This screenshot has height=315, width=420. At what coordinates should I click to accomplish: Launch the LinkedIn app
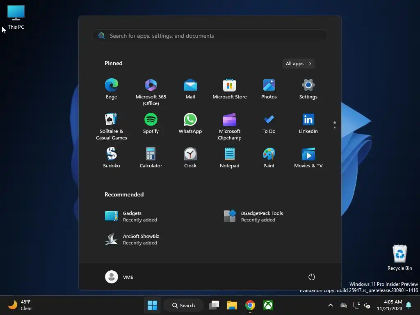(308, 124)
